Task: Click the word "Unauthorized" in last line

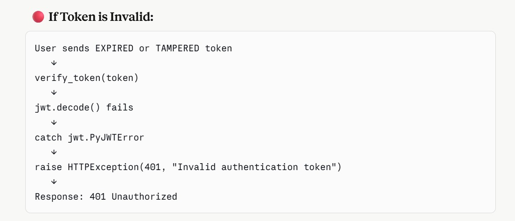Action: coord(145,197)
